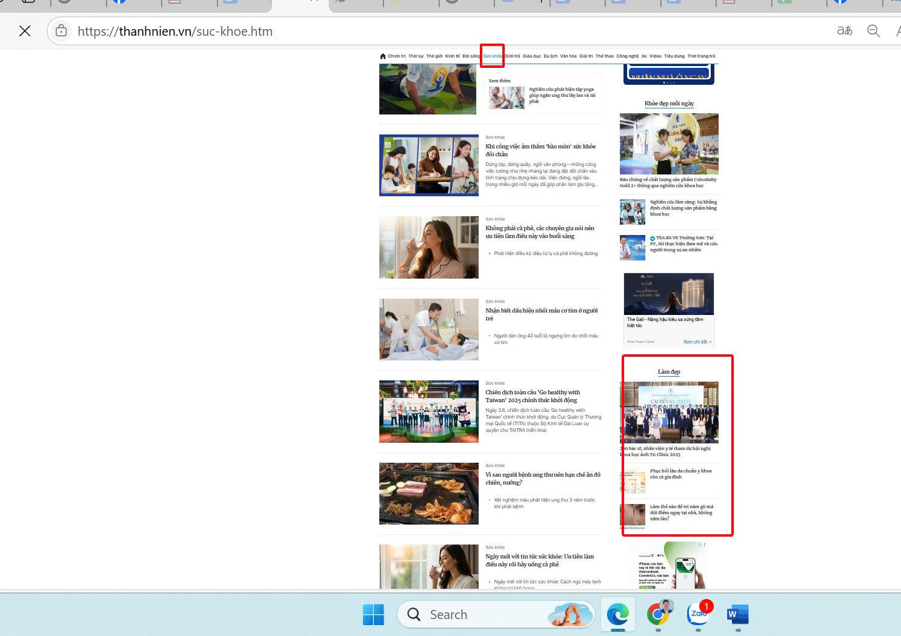Viewport: 901px width, 636px height.
Task: Open the Văn hóa section
Action: (x=568, y=56)
